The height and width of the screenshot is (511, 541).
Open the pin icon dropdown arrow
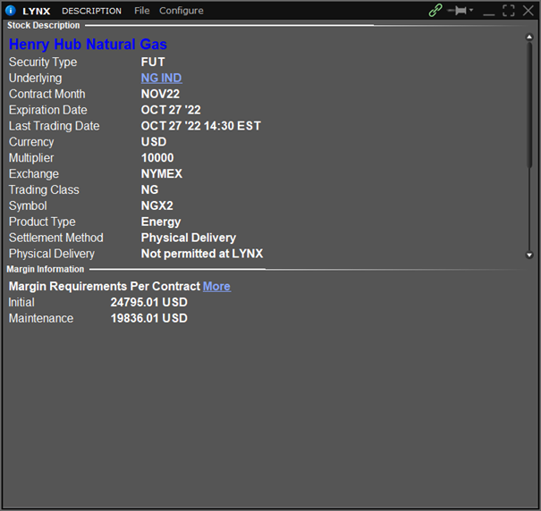pos(471,10)
